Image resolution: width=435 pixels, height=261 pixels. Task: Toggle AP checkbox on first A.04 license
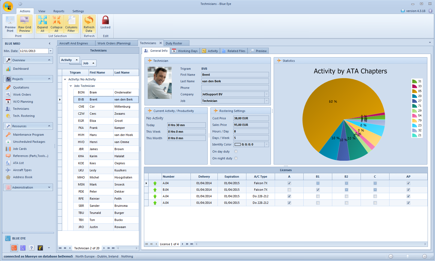(x=408, y=183)
